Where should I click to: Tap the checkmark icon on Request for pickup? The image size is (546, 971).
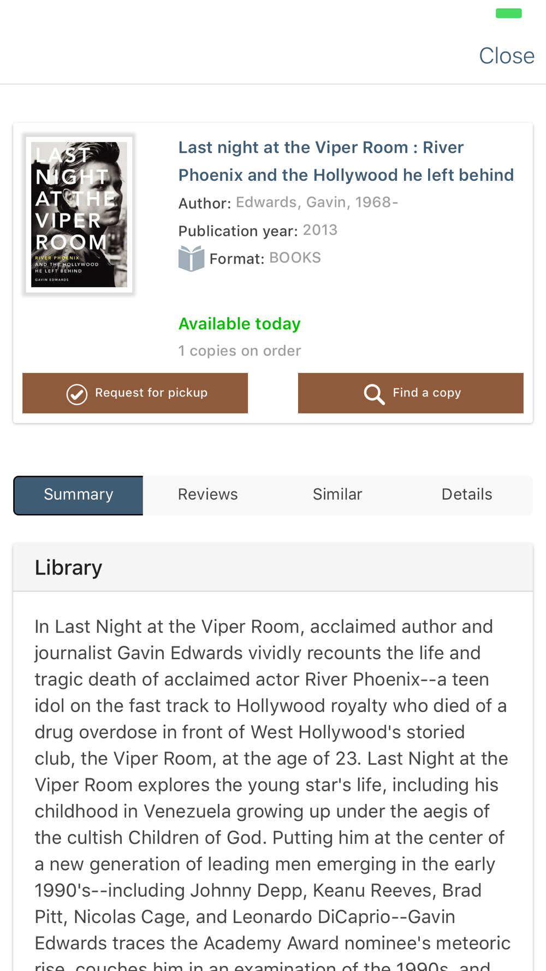click(x=76, y=394)
